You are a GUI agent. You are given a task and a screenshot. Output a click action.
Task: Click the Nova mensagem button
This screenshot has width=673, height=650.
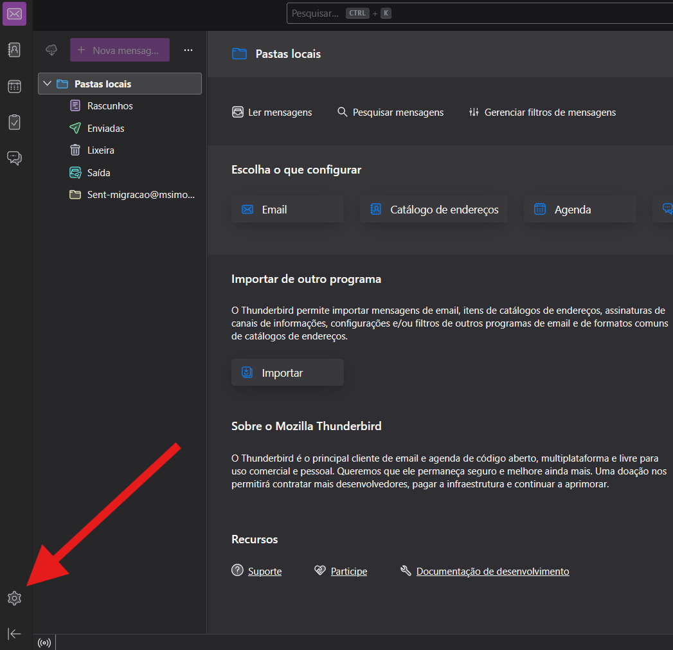coord(120,50)
